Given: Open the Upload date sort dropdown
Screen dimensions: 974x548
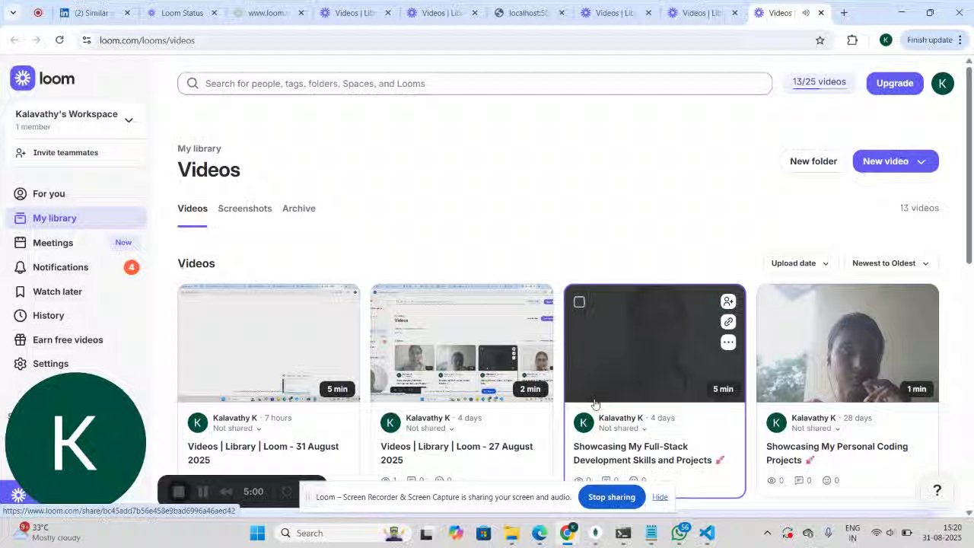Looking at the screenshot, I should click(x=800, y=263).
